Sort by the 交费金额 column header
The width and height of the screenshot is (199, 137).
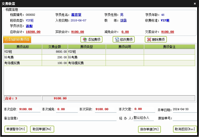(x=55, y=47)
